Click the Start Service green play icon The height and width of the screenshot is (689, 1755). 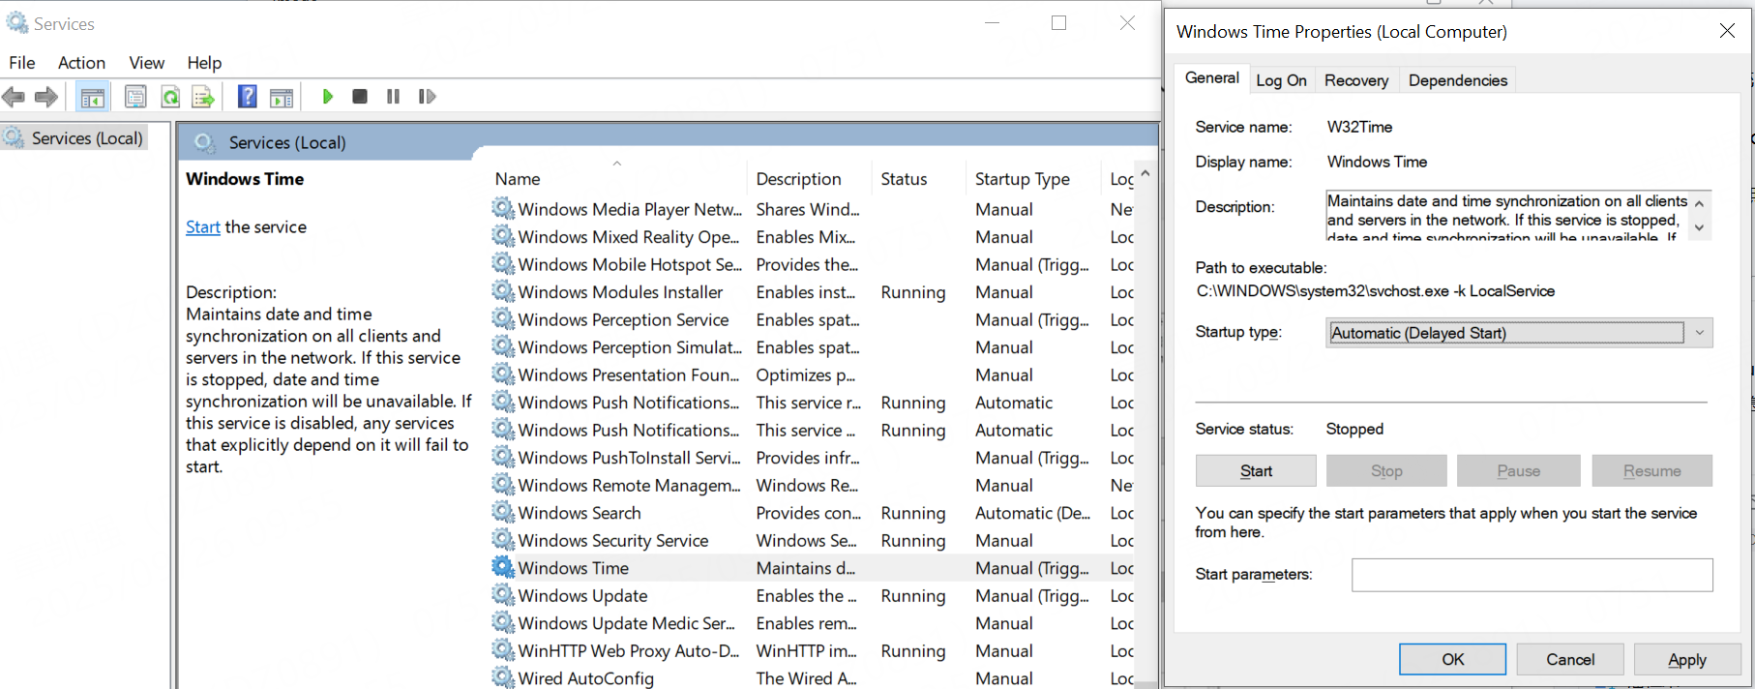(327, 97)
